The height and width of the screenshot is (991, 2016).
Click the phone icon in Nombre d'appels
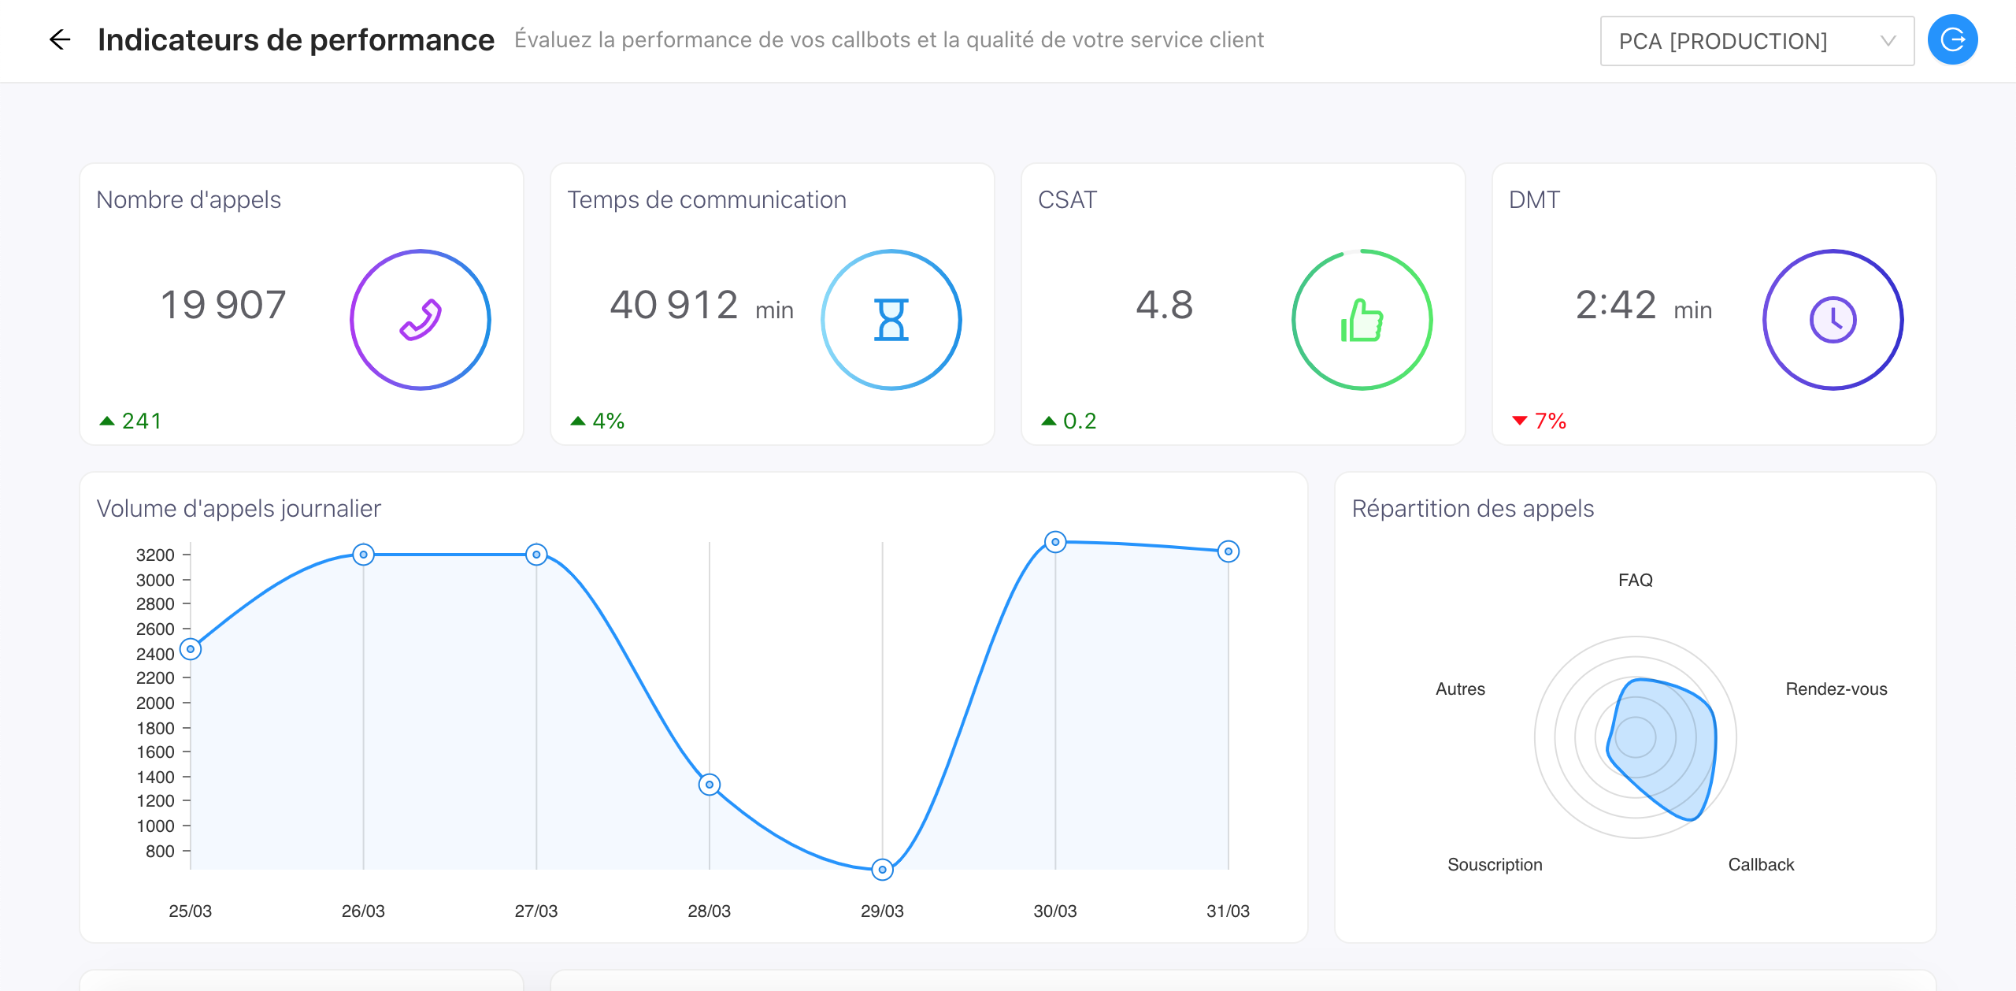pyautogui.click(x=421, y=320)
